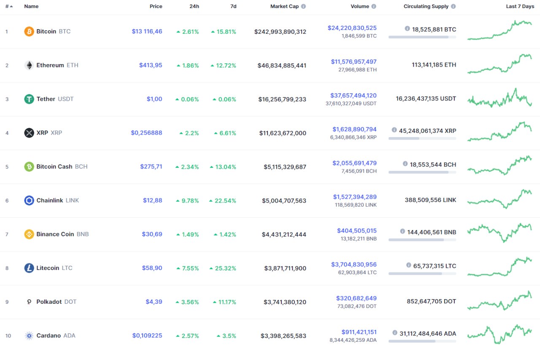
Task: Click Ethereum supply 113,141,185 ETH
Action: click(x=434, y=65)
